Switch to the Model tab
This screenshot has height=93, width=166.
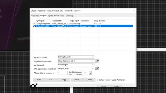(x=56, y=16)
